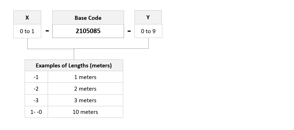Select the '0 to 9' value box
The width and height of the screenshot is (294, 130).
[x=148, y=31]
